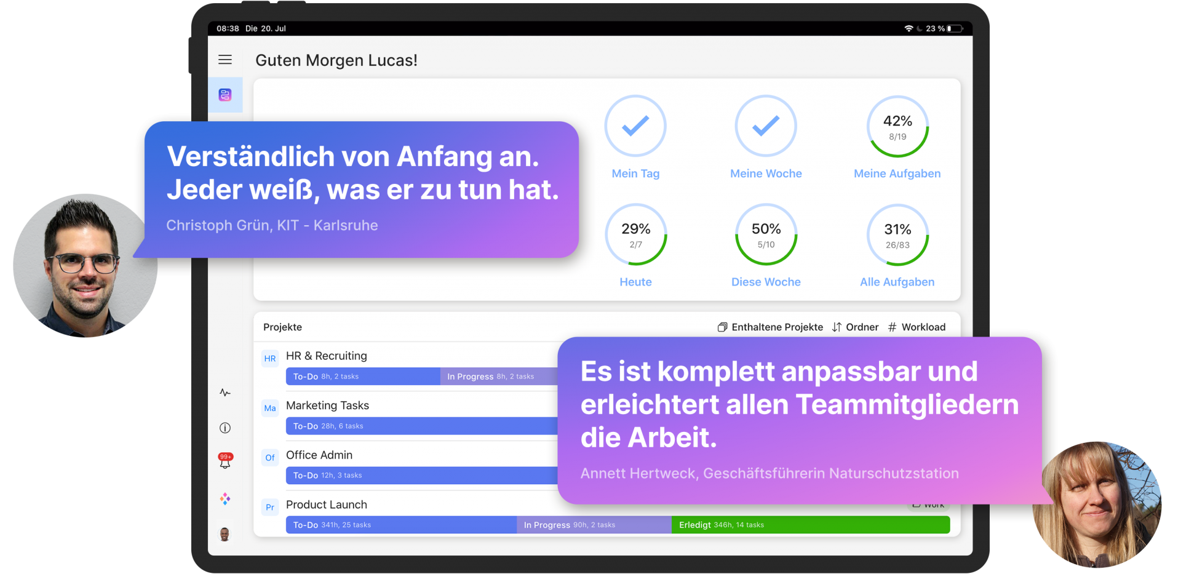The width and height of the screenshot is (1181, 574).
Task: Click the Enthaltene Projekte copy icon
Action: [x=723, y=327]
